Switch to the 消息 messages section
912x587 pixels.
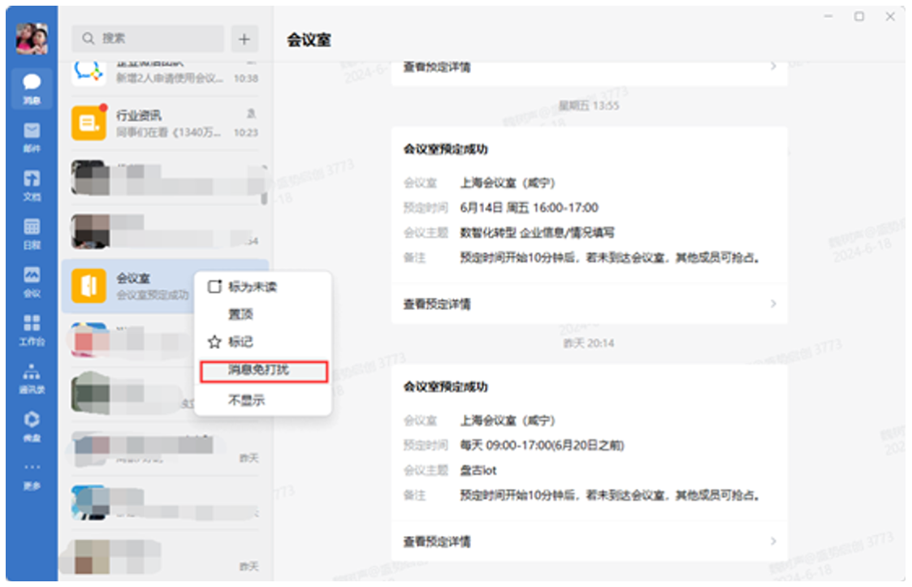click(32, 88)
